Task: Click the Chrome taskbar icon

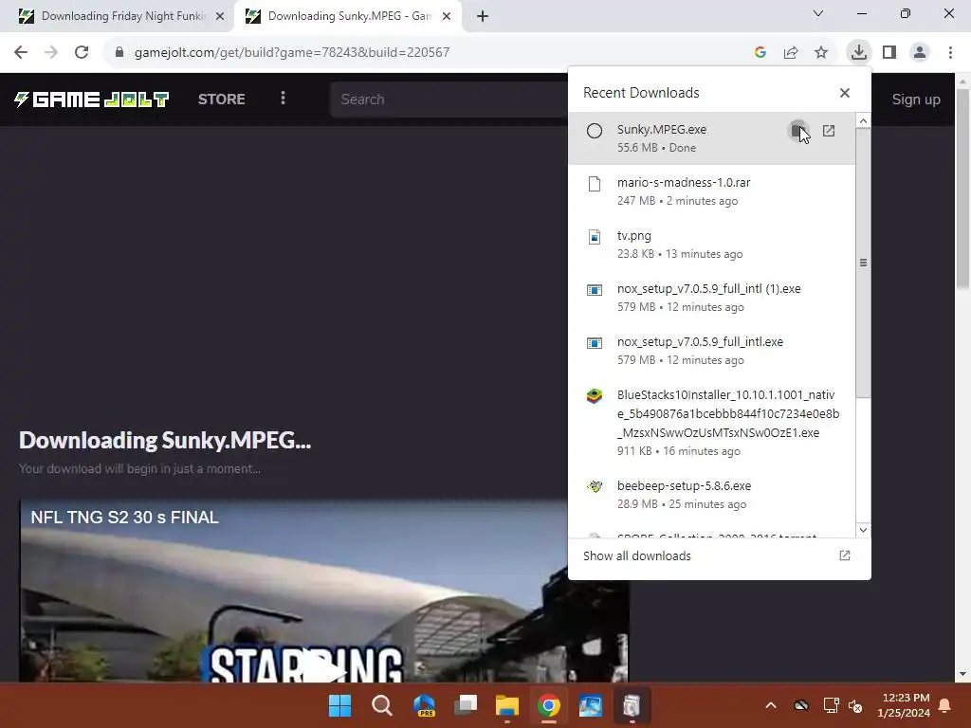Action: pos(549,705)
